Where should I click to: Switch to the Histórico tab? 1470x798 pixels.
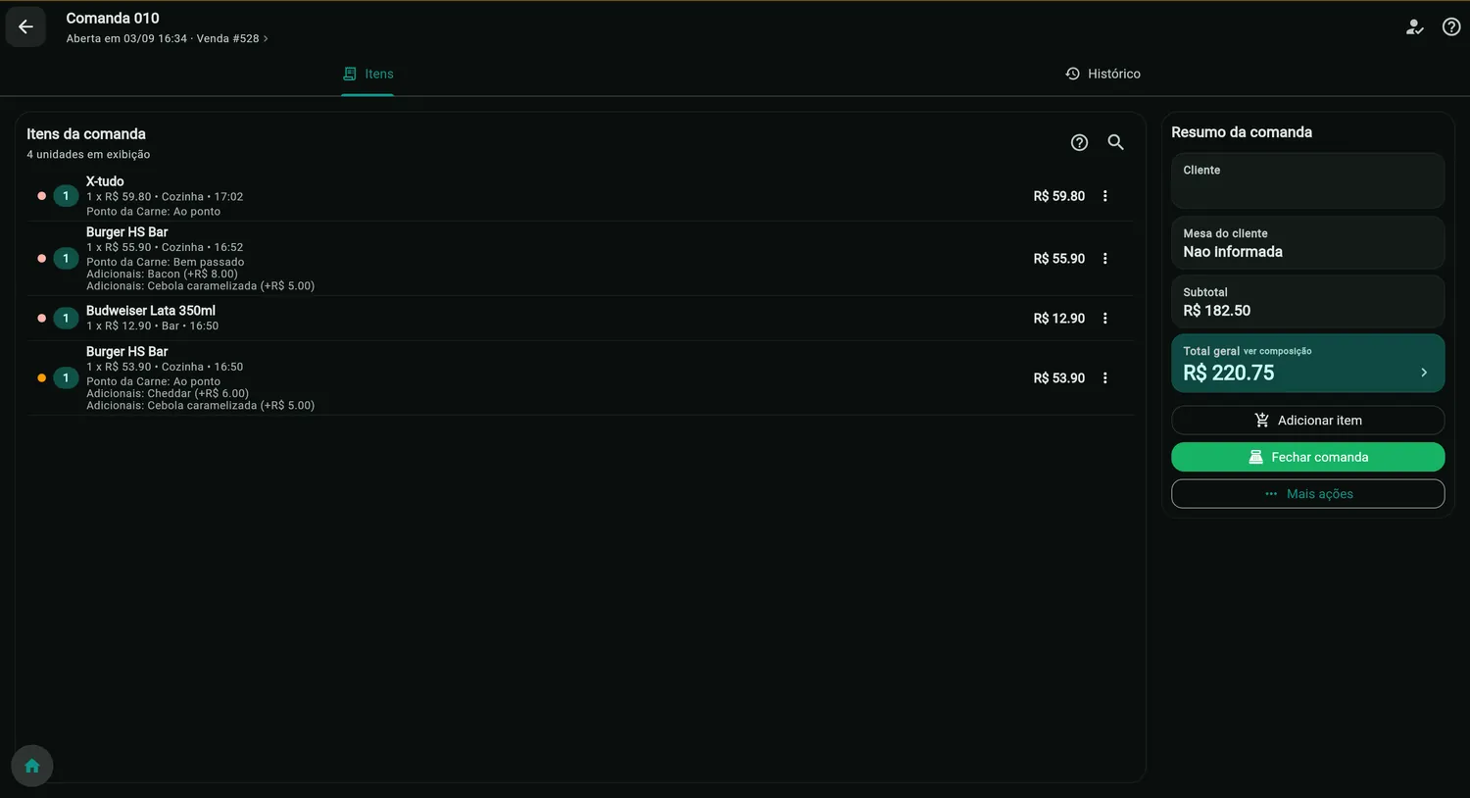1103,74
